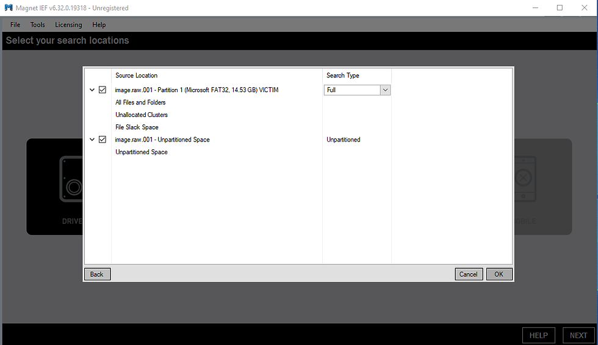This screenshot has height=345, width=598.
Task: Minimize the Magnet IEF window
Action: coord(536,7)
